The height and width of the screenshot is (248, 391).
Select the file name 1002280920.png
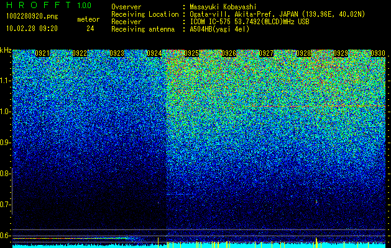click(32, 16)
